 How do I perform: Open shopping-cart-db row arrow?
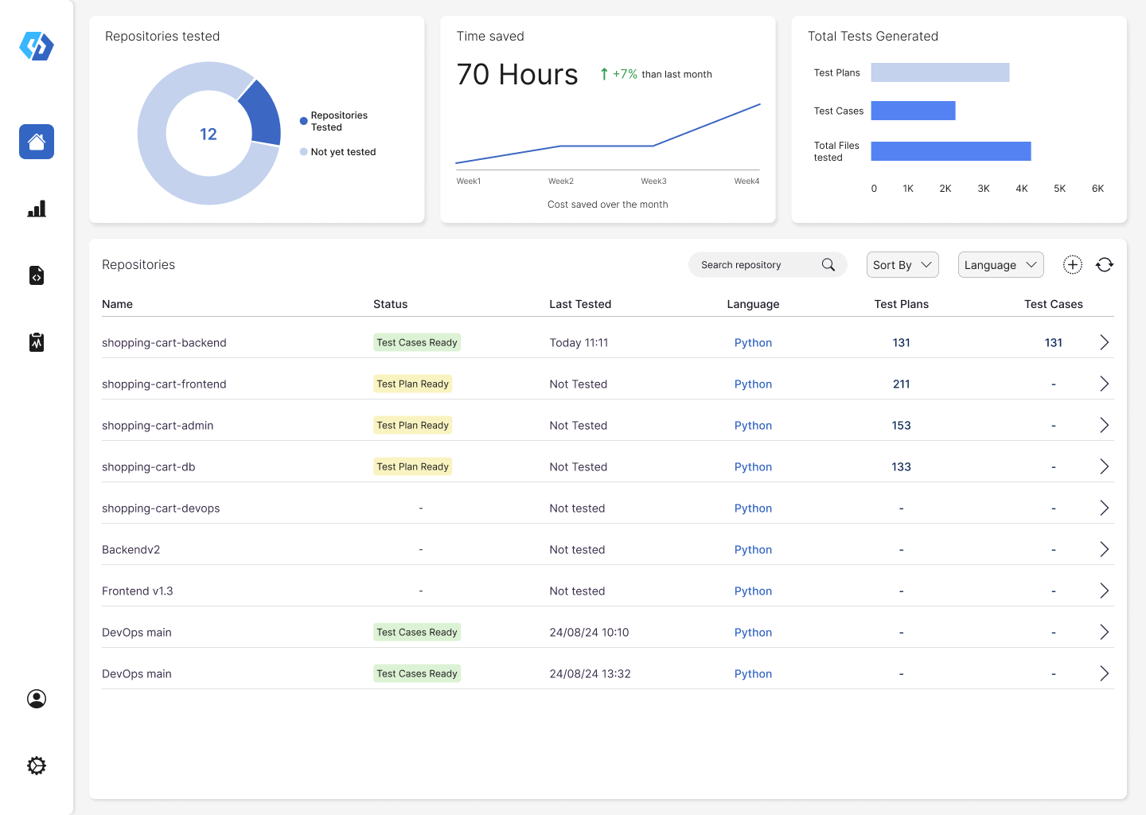click(x=1104, y=466)
